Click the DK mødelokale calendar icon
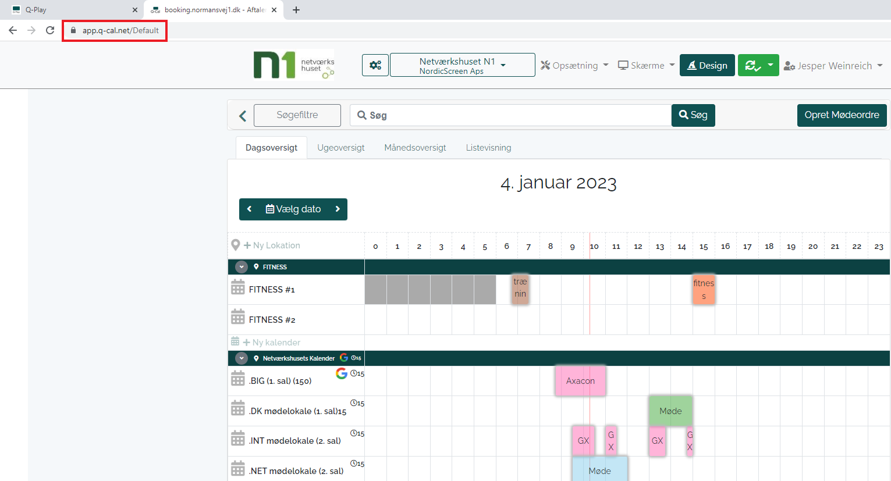891x481 pixels. point(238,408)
